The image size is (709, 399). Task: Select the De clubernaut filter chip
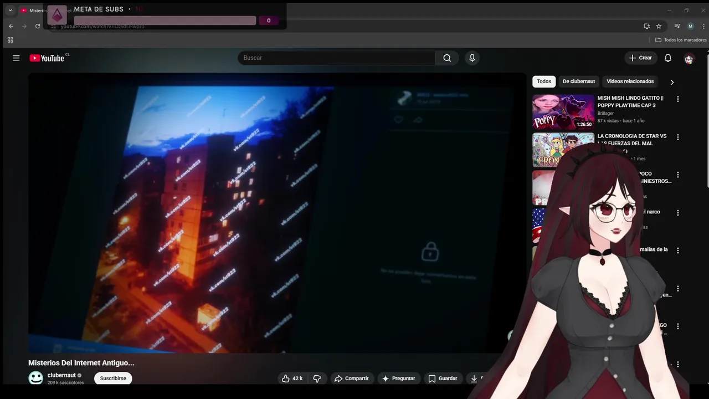click(x=579, y=81)
